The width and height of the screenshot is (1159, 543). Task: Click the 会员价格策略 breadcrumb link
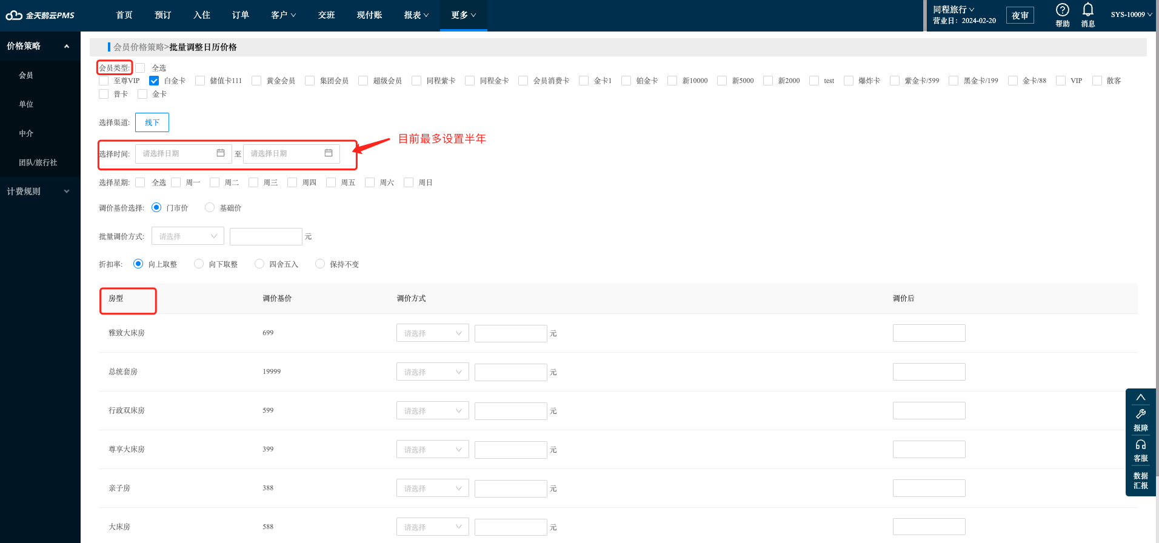[x=139, y=47]
